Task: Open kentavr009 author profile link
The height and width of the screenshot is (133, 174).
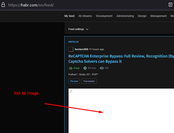Action: tap(82, 49)
